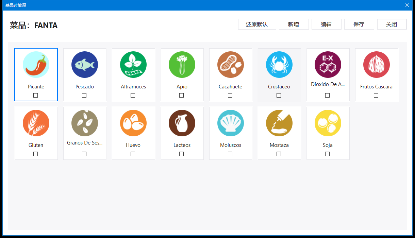This screenshot has width=415, height=238.
Task: Click the Cacahuete label text
Action: coord(231,87)
